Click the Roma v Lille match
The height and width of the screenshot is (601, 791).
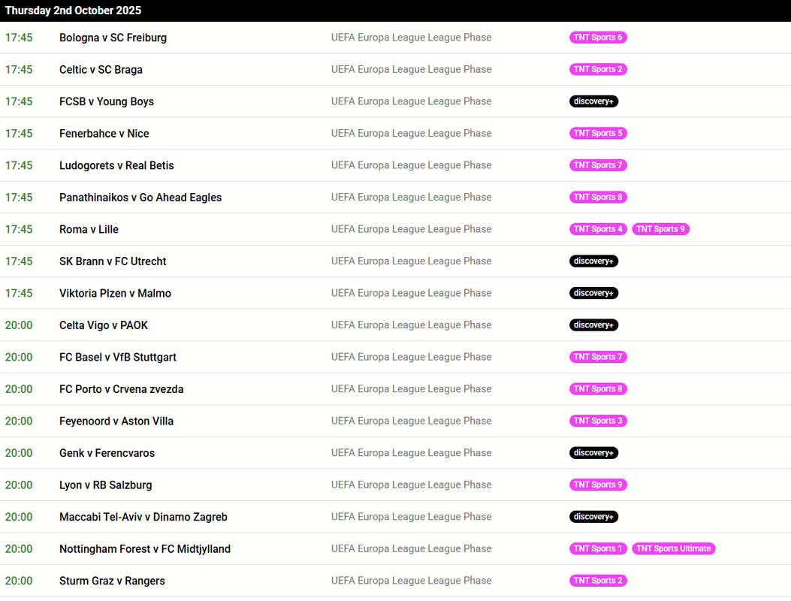pos(89,230)
